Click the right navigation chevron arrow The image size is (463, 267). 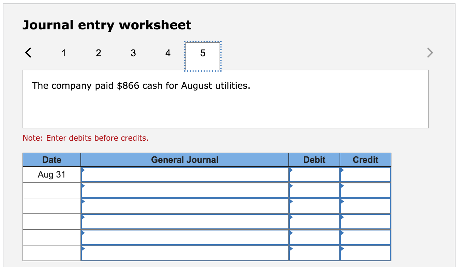coord(430,52)
